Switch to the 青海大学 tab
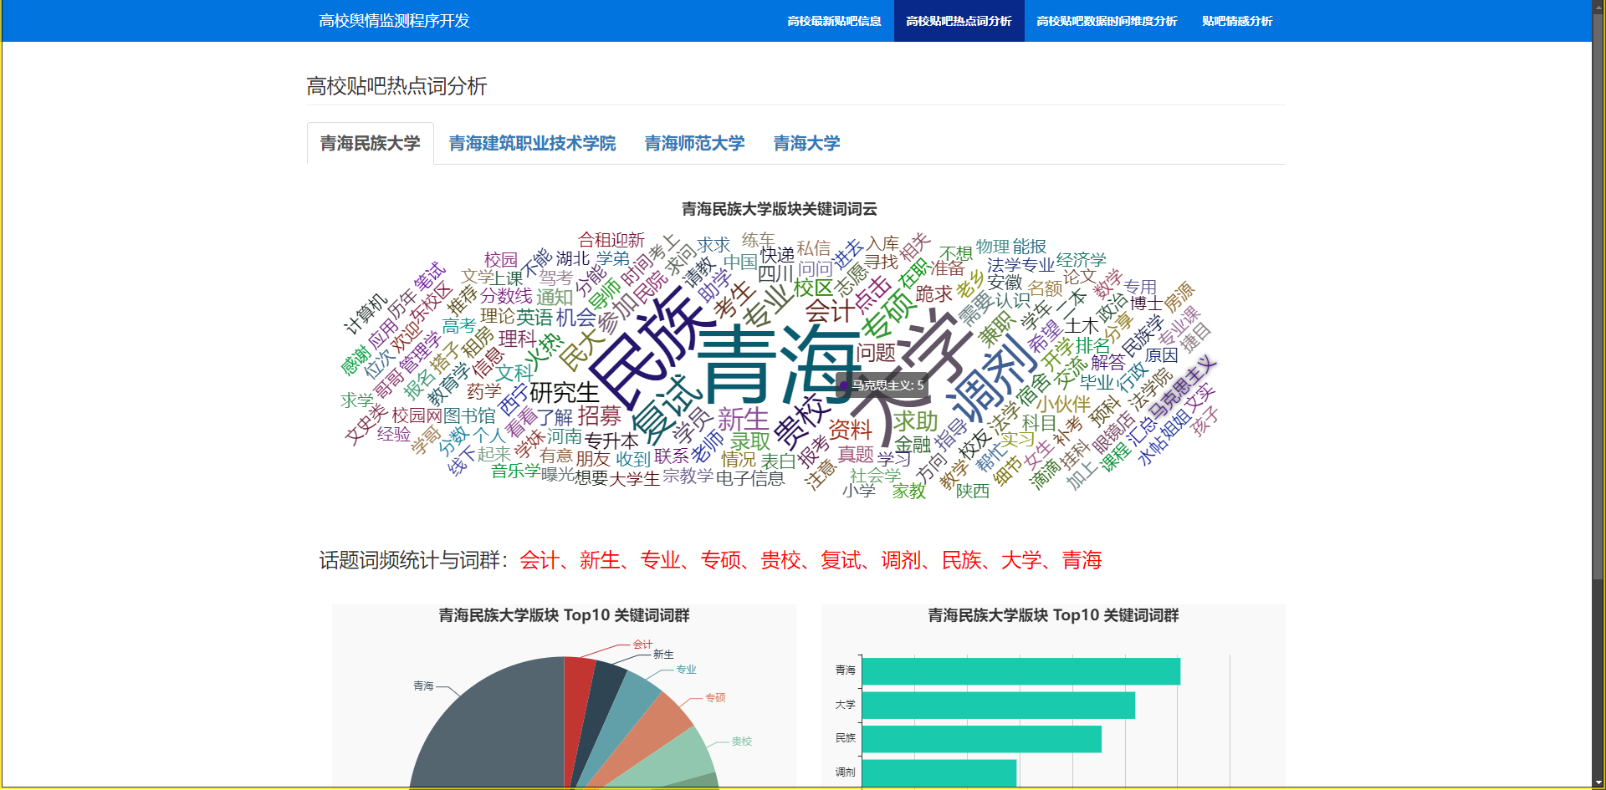The width and height of the screenshot is (1606, 790). tap(806, 143)
